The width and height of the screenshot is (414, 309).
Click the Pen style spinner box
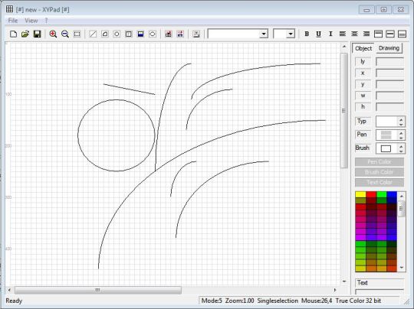pyautogui.click(x=390, y=135)
